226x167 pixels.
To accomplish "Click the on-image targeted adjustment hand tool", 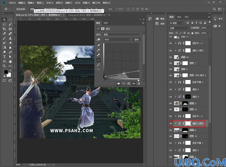I will pyautogui.click(x=98, y=39).
